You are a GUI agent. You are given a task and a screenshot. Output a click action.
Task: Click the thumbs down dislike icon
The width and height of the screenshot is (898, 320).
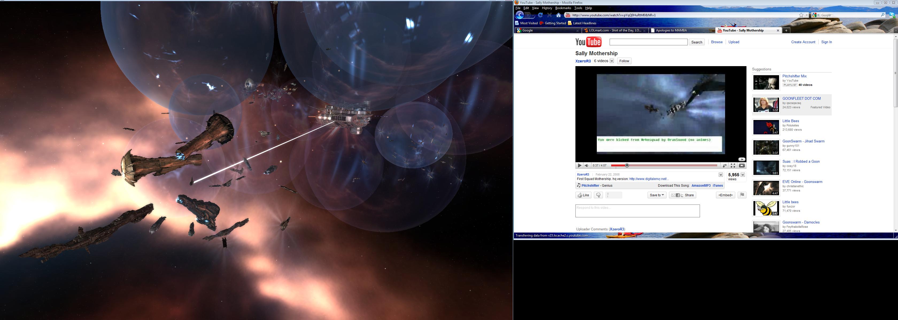point(598,195)
